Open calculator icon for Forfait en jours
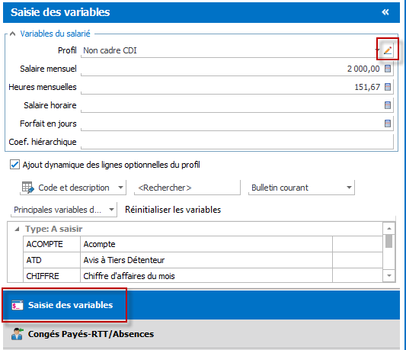Viewport: 406px width, 350px height. click(388, 124)
